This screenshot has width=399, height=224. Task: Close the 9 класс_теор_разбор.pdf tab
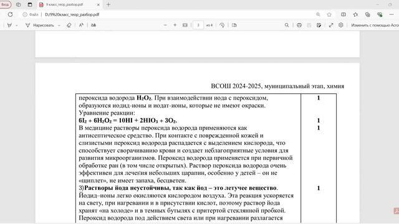tap(99, 4)
